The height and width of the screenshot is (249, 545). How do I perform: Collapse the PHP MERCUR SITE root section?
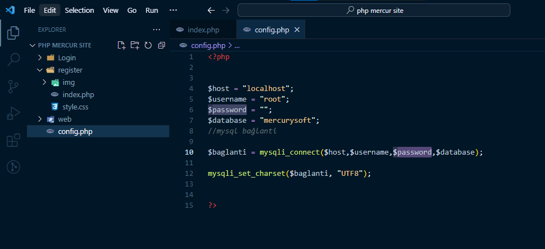(32, 45)
